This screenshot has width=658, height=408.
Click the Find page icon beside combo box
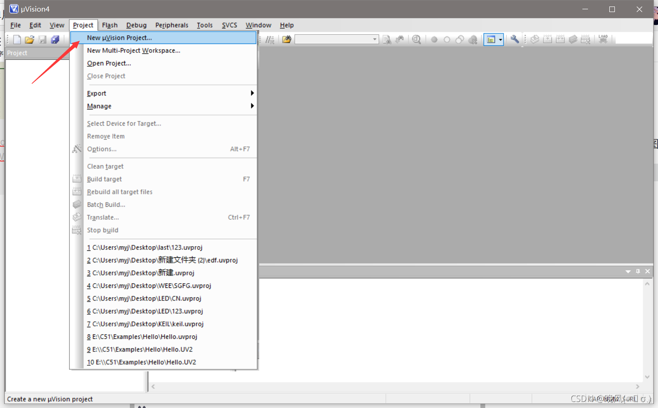click(x=387, y=40)
